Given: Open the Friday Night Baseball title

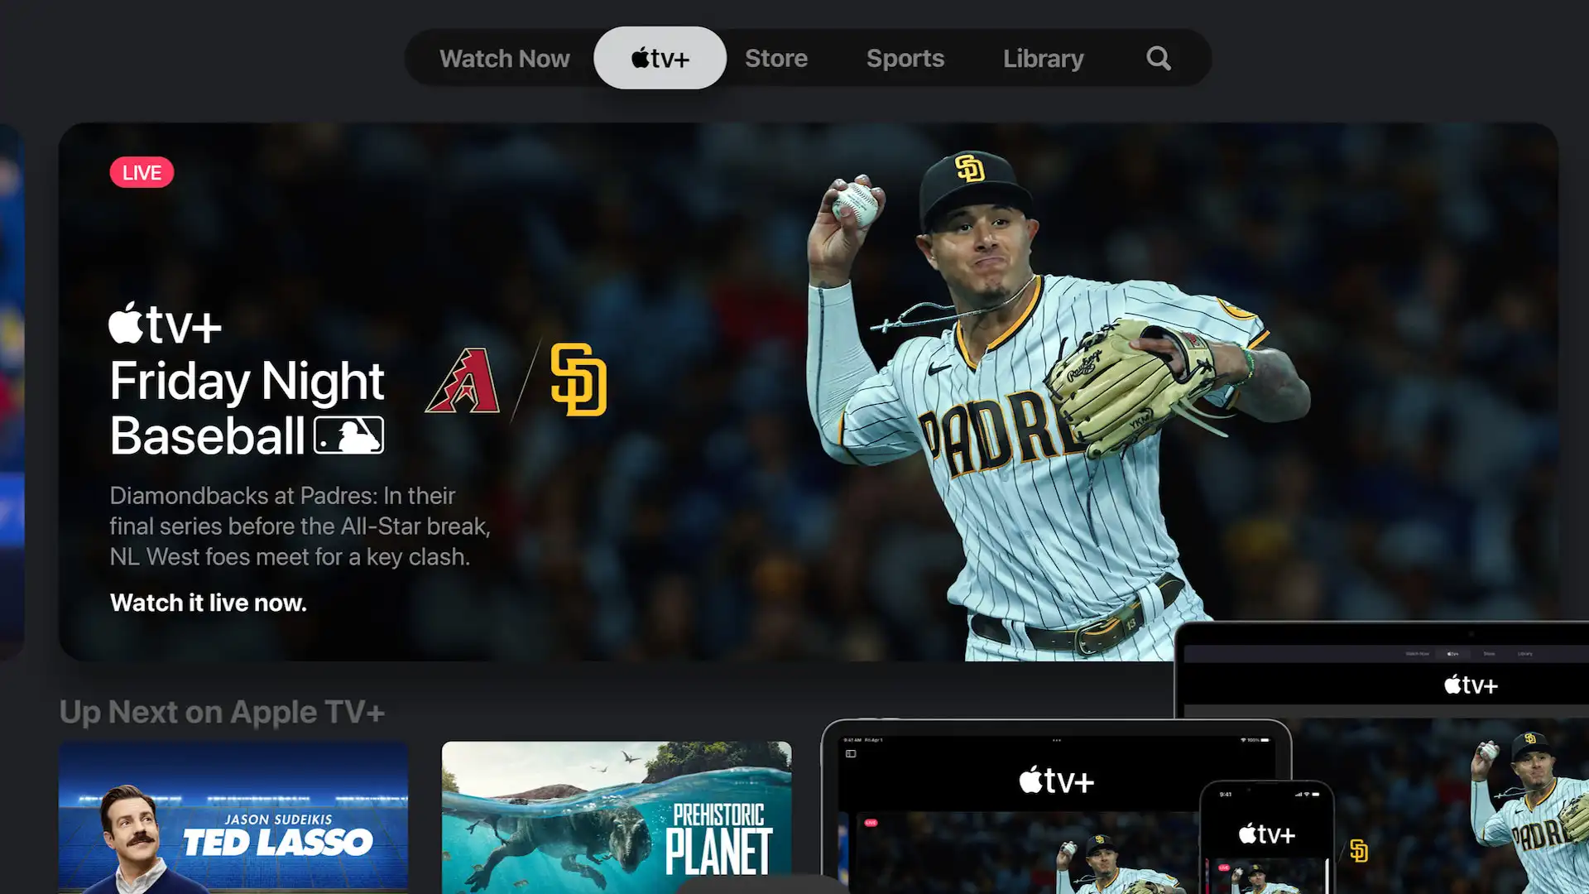Looking at the screenshot, I should click(247, 407).
